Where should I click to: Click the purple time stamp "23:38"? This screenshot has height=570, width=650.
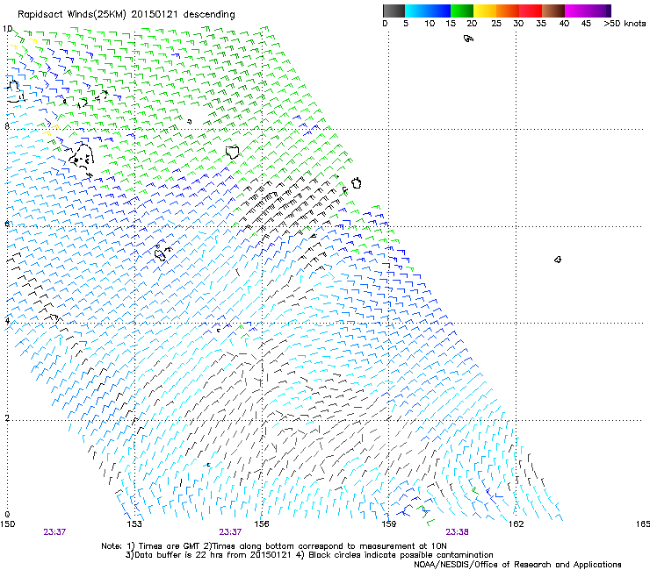point(458,532)
